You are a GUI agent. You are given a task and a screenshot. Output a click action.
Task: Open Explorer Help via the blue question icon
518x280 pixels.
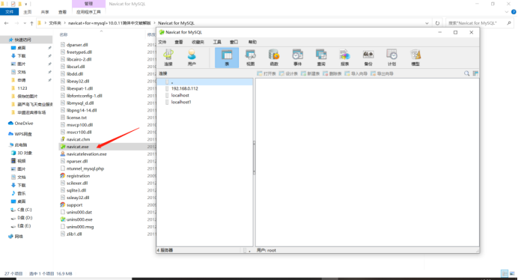point(514,12)
